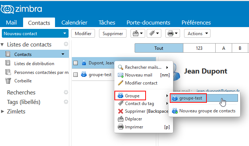Viewport: 249px width, 146px height.
Task: Expand the Rechercher mails submenu arrow
Action: click(x=167, y=67)
